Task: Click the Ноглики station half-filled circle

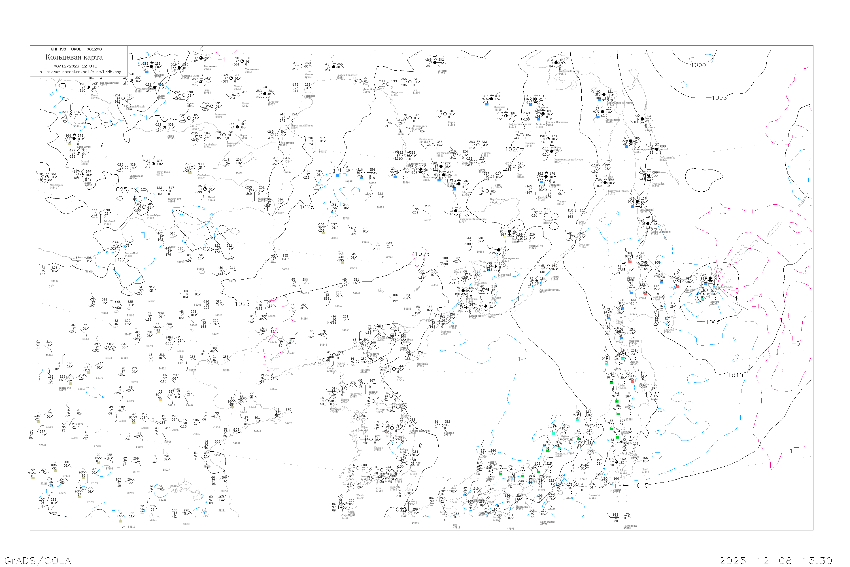Action: point(642,119)
